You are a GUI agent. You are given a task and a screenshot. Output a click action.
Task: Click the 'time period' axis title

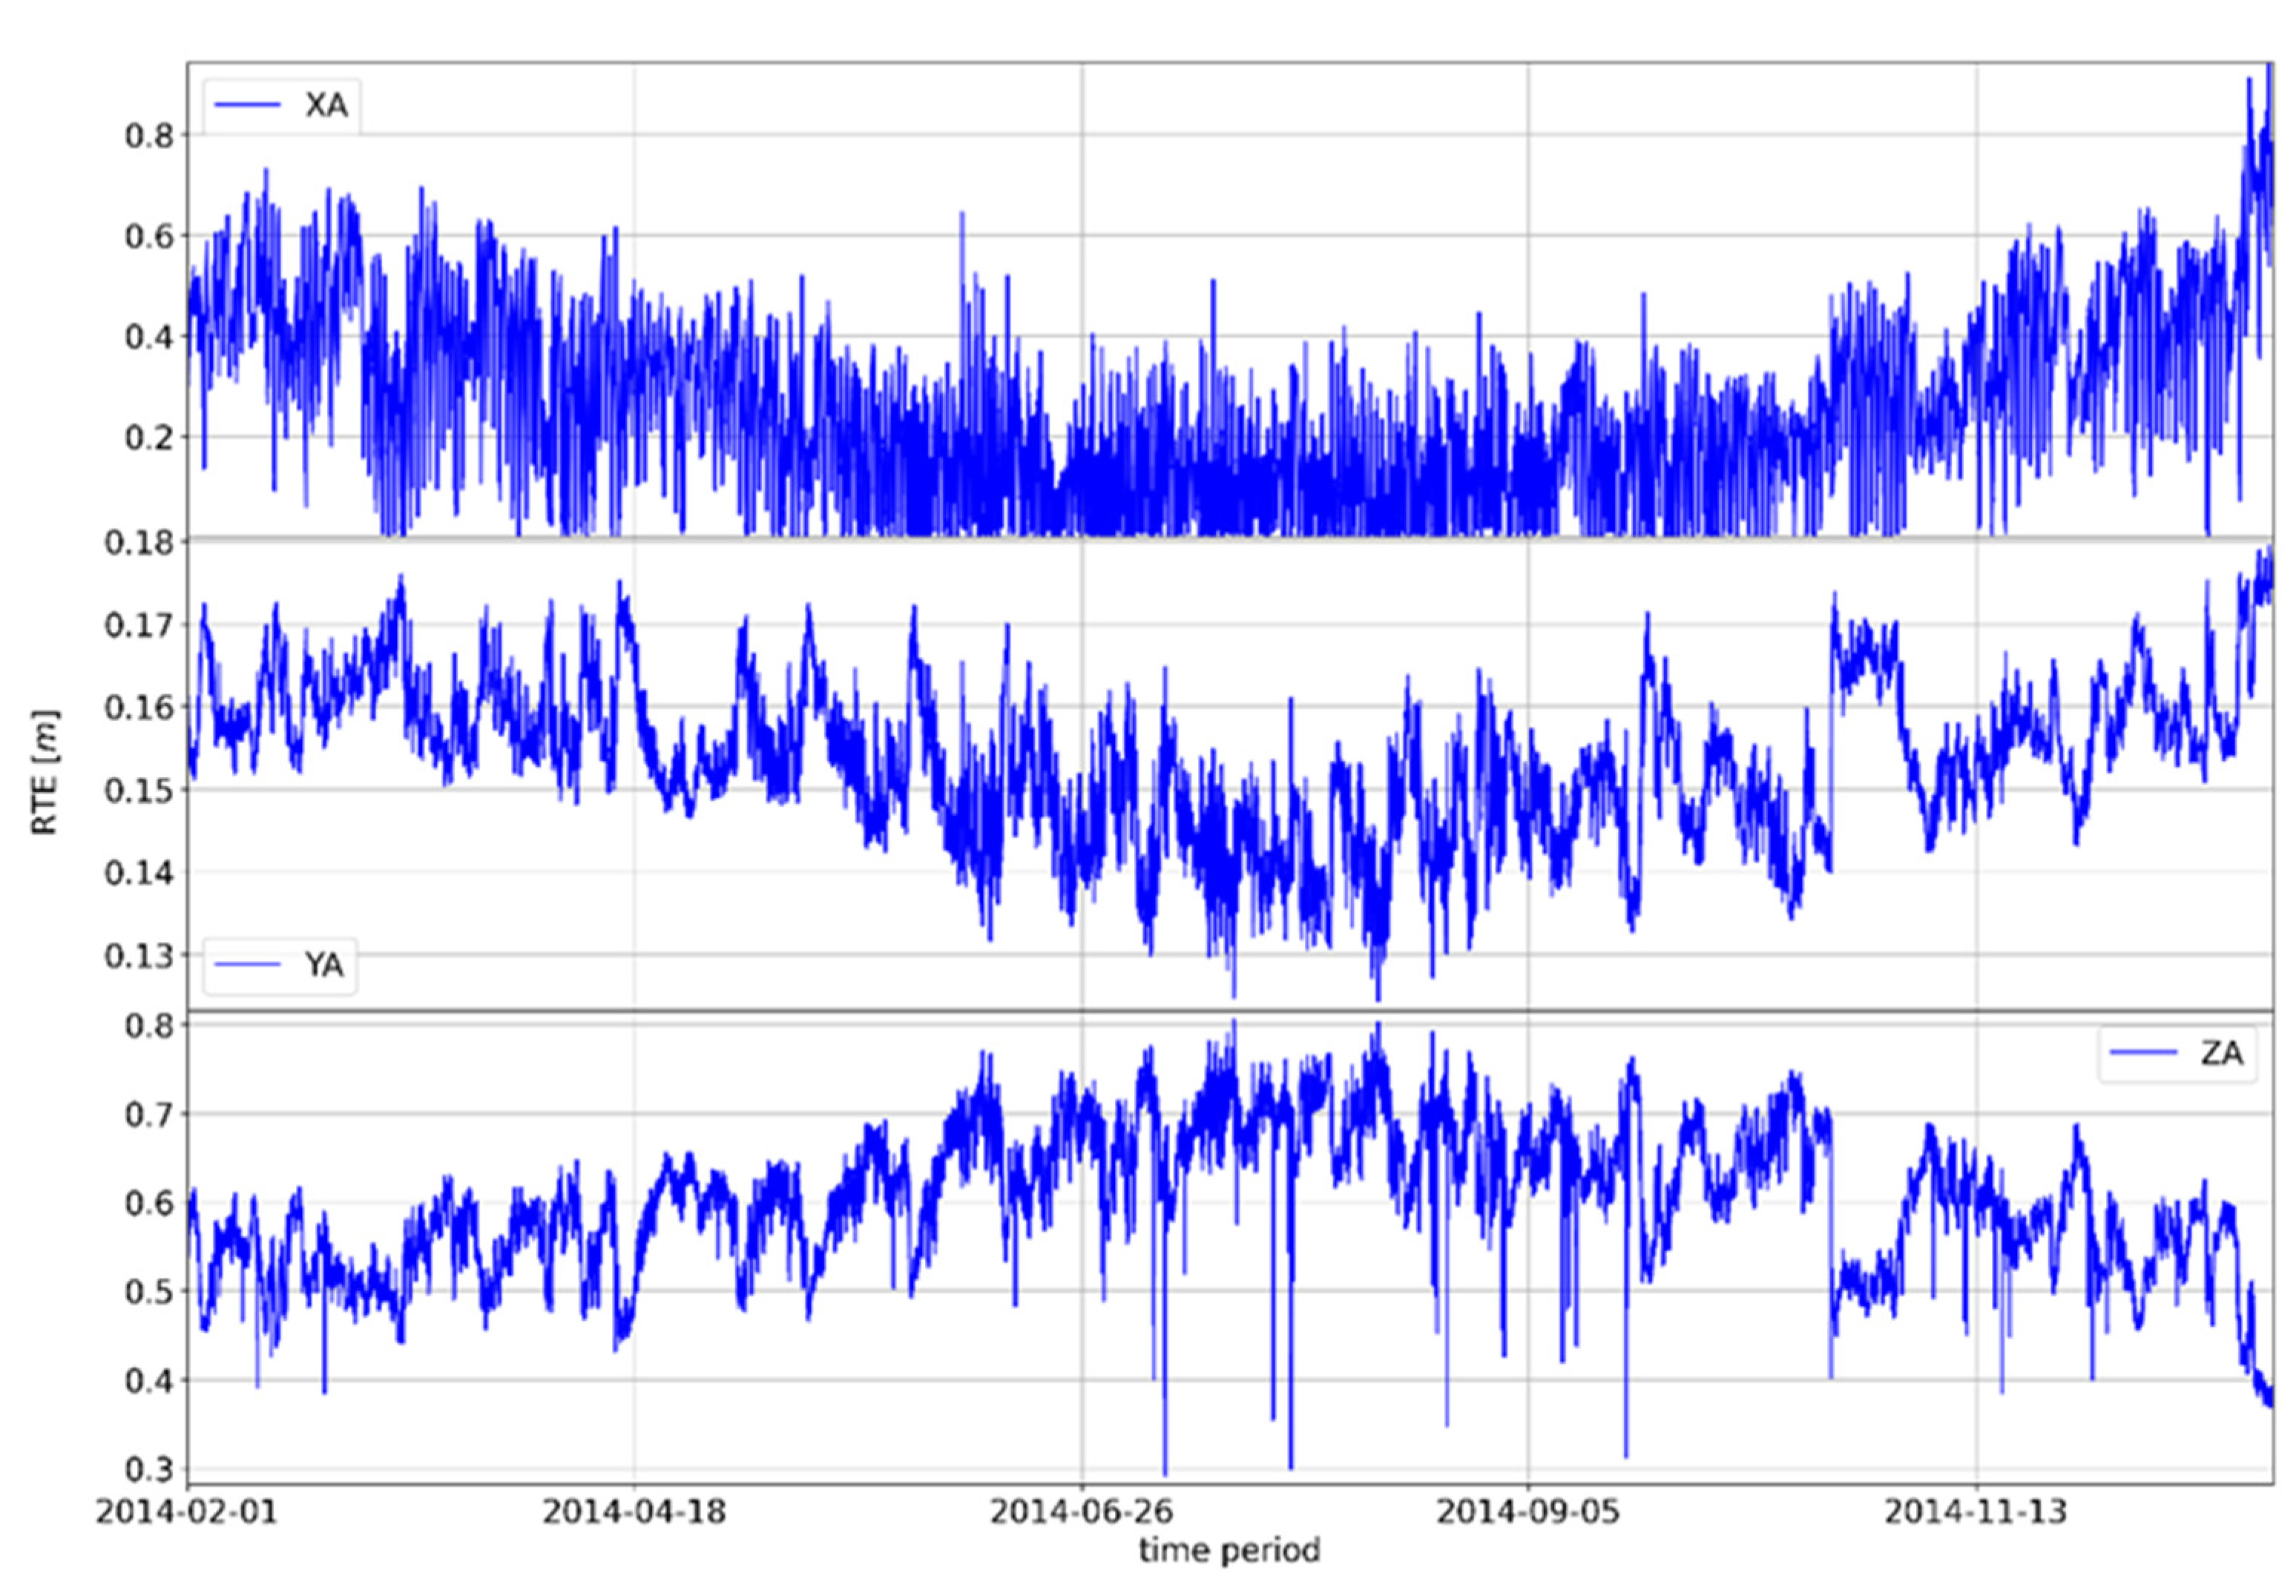[1229, 1551]
